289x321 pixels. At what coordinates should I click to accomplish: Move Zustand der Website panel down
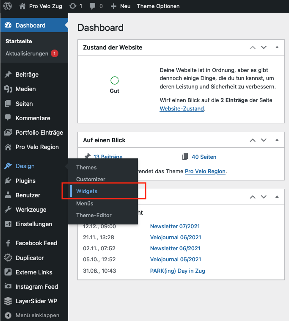pos(264,47)
